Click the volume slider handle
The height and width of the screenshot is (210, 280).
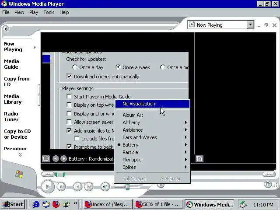(x=127, y=187)
